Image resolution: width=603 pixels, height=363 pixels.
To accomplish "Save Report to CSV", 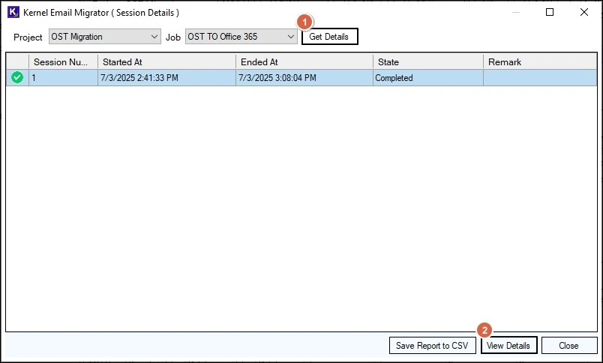I will tap(432, 345).
